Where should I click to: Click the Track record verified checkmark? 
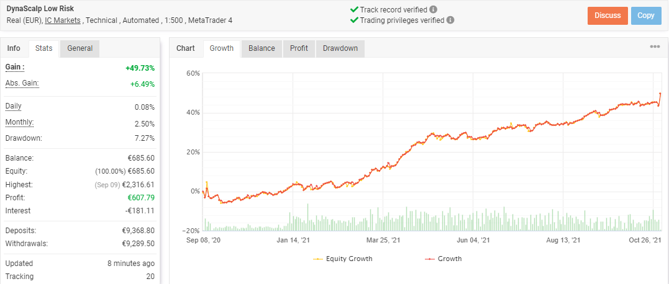coord(354,9)
